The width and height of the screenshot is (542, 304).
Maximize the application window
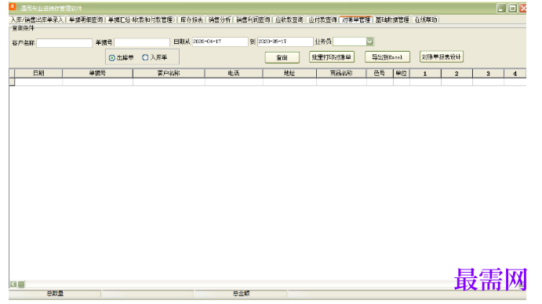point(513,9)
